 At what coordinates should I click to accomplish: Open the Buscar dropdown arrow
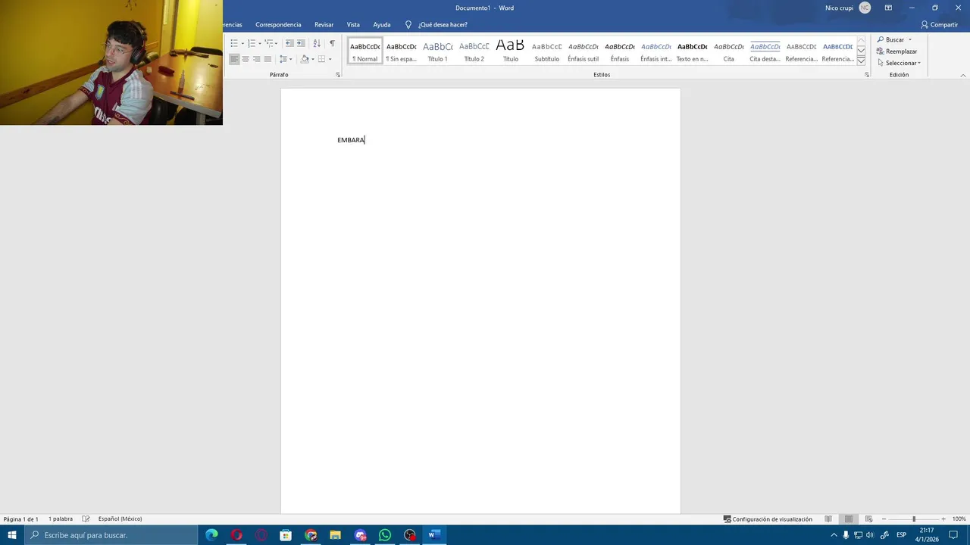(x=910, y=39)
